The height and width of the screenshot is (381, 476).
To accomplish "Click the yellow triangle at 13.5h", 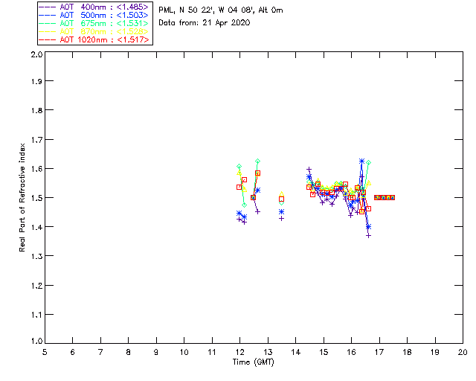I will coord(281,193).
